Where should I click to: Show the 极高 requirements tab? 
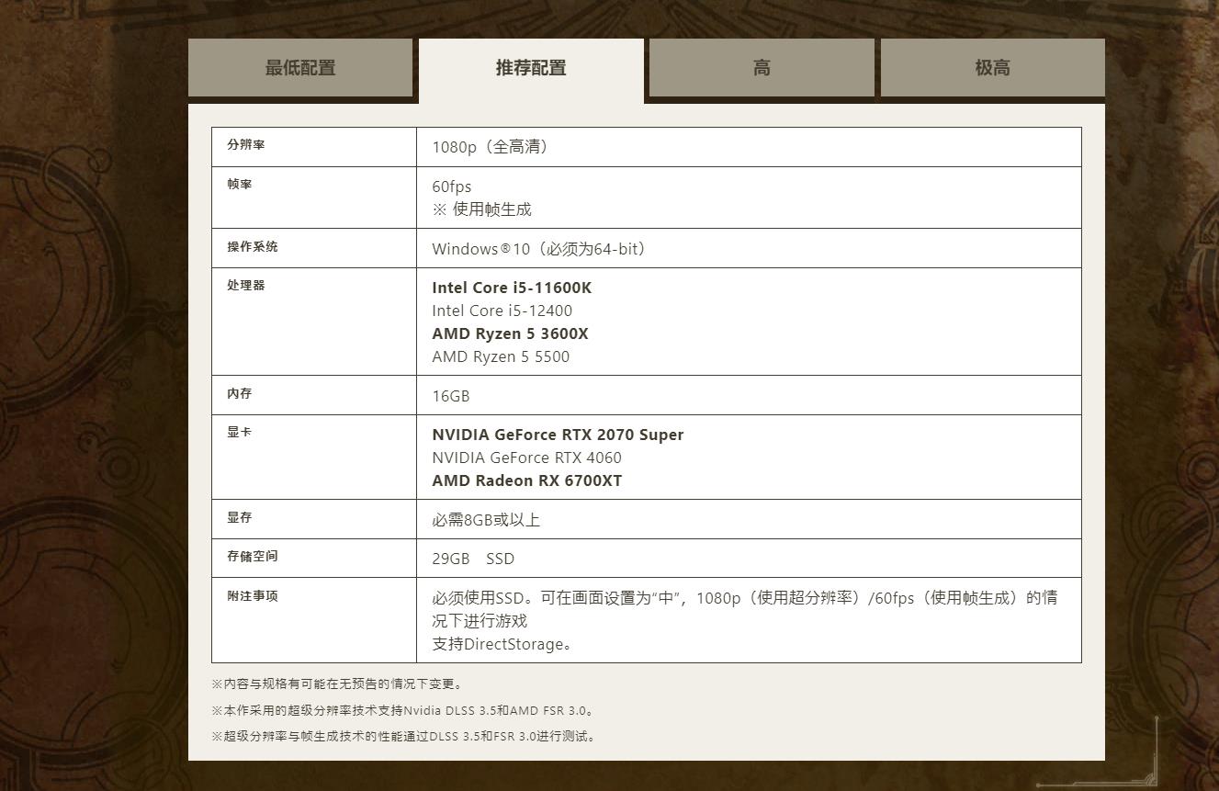click(x=992, y=68)
